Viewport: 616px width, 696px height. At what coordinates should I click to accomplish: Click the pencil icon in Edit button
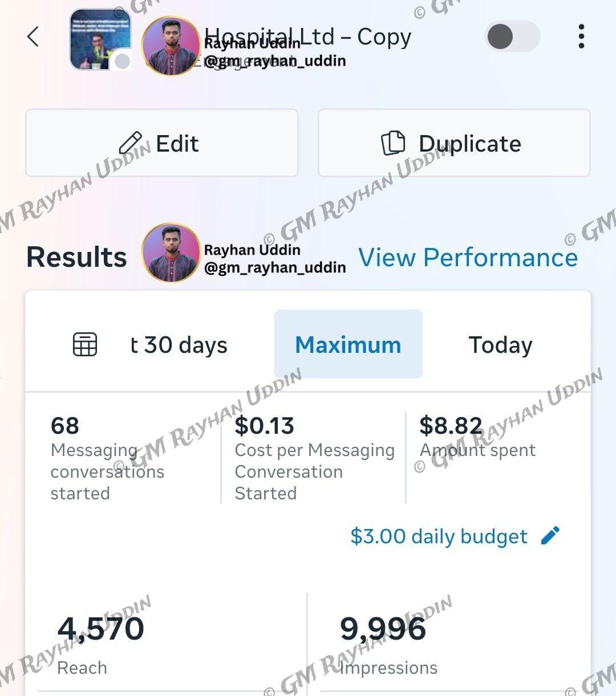131,143
